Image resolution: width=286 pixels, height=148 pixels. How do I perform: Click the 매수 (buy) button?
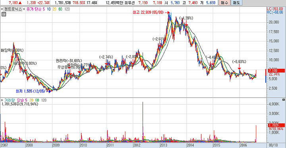point(224,2)
